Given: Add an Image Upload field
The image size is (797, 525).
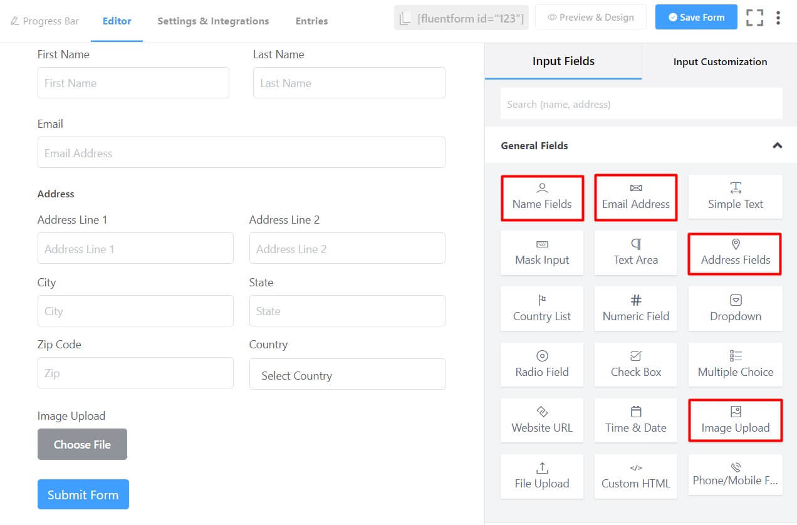Looking at the screenshot, I should pyautogui.click(x=734, y=420).
